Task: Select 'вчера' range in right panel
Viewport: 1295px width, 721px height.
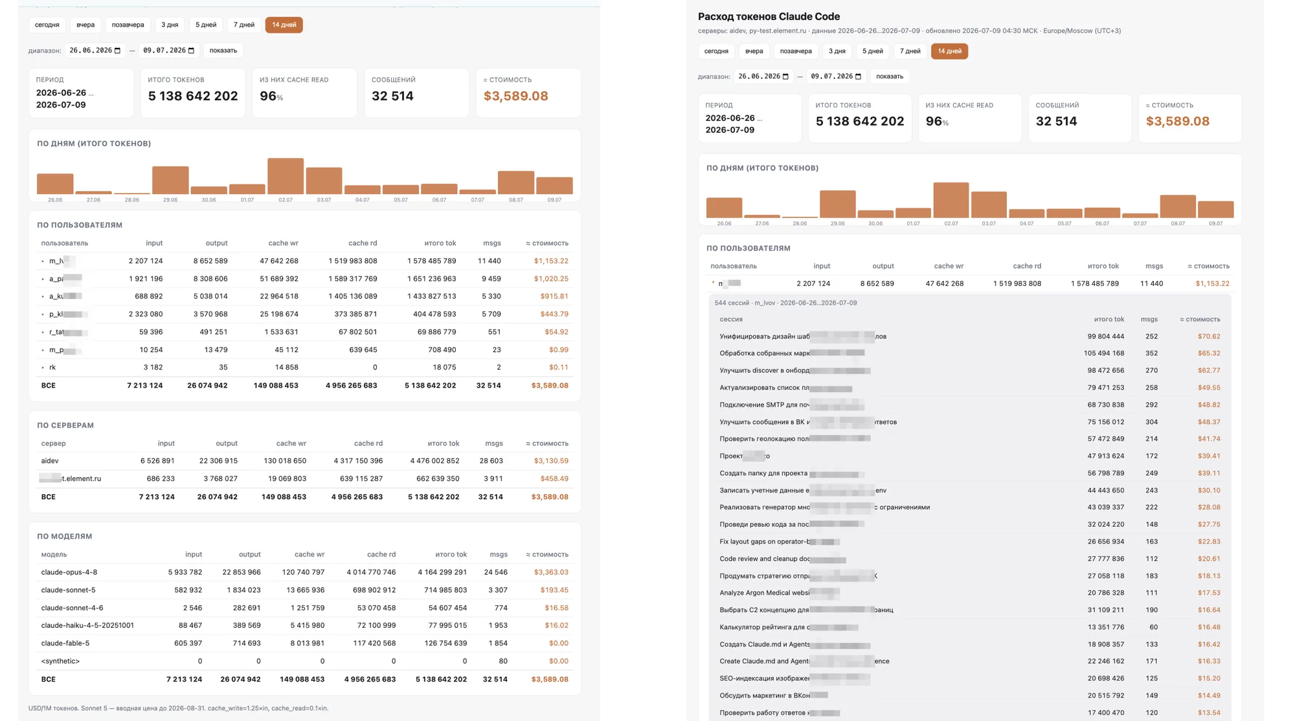Action: click(x=754, y=51)
